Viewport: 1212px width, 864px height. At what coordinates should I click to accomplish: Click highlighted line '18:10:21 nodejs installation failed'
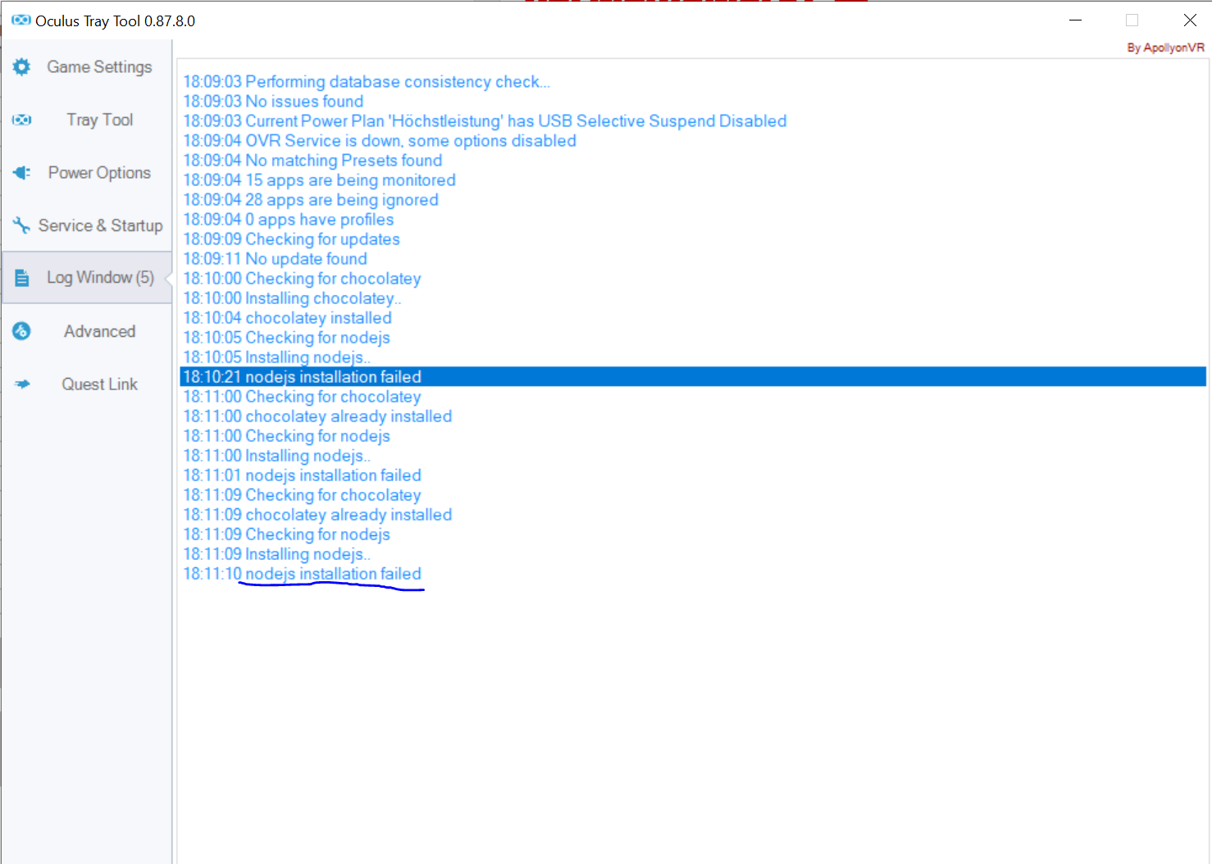coord(693,377)
